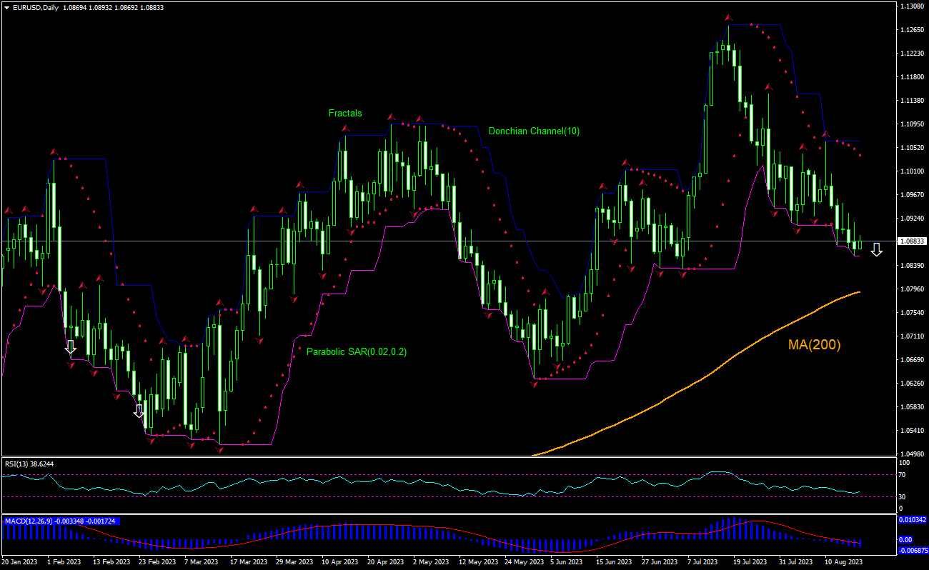Click the 1.12650 level on price axis
This screenshot has height=570, width=929.
pyautogui.click(x=912, y=30)
